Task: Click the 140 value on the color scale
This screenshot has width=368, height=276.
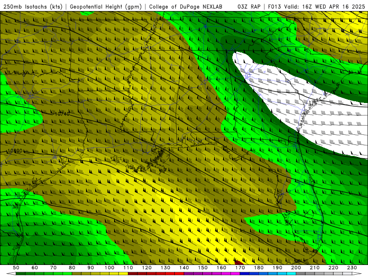Action: pos(184,268)
